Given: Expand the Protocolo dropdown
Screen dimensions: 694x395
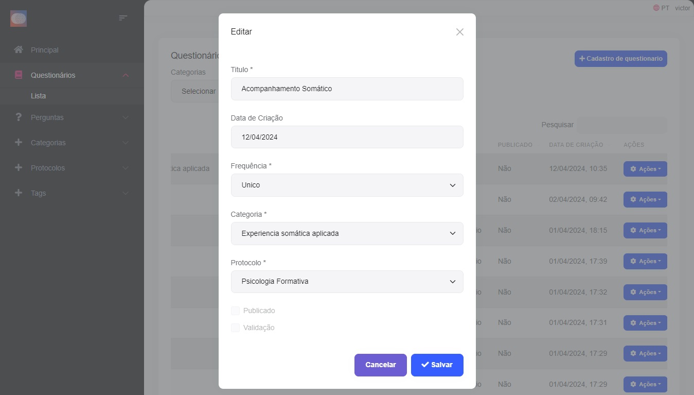Looking at the screenshot, I should tap(347, 282).
